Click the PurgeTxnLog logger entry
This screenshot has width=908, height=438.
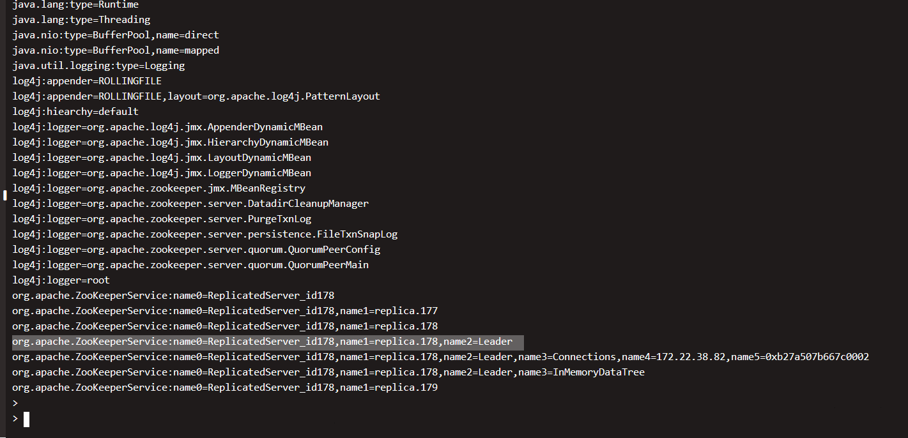coord(162,219)
